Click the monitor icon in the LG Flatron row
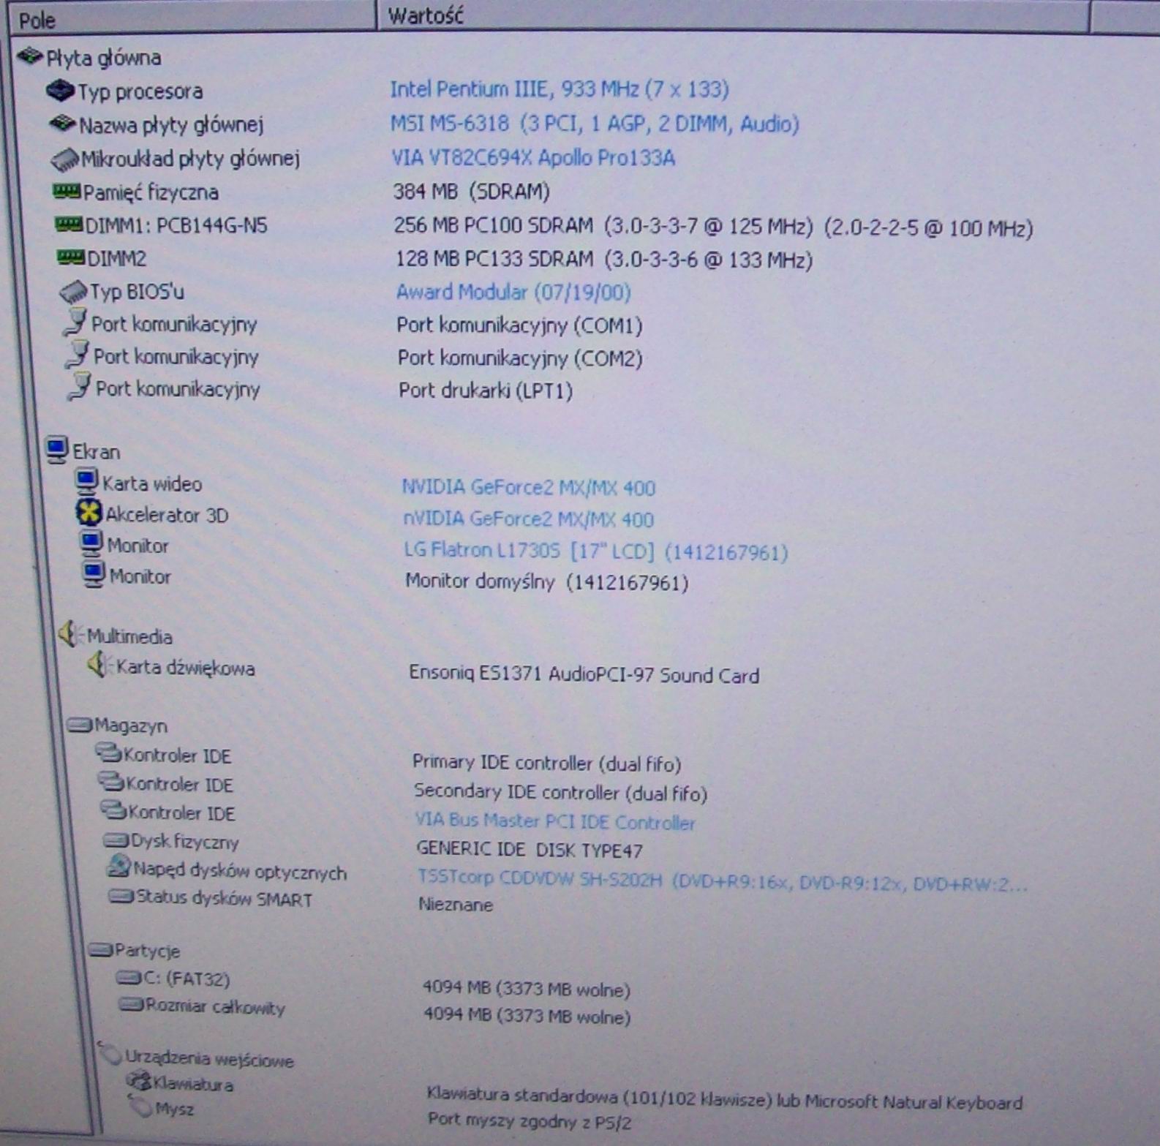 (x=91, y=544)
